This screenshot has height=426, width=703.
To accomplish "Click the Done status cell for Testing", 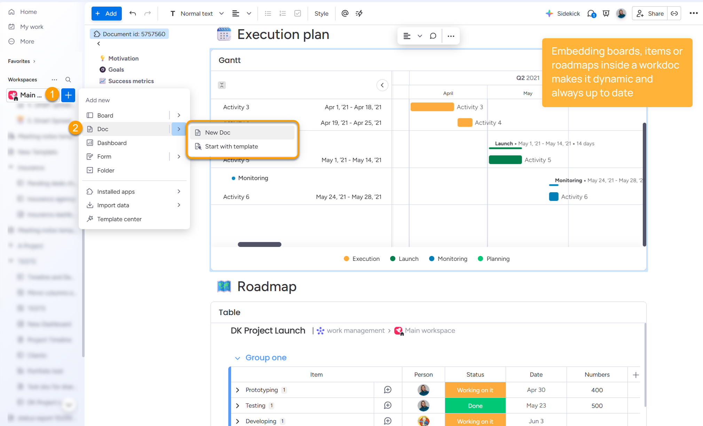I will point(475,406).
